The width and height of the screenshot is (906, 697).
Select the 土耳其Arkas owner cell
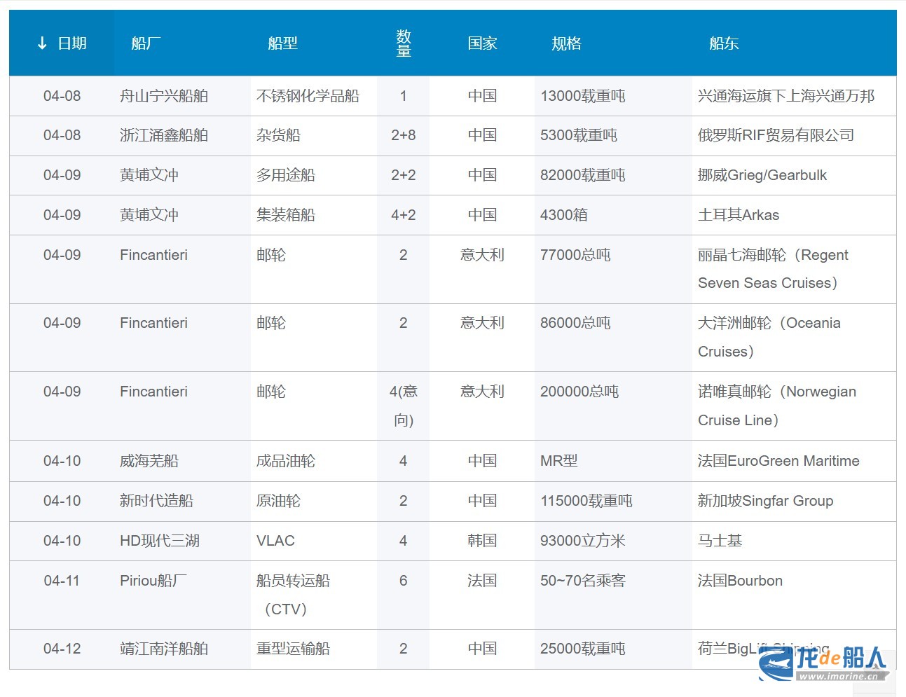click(x=738, y=215)
